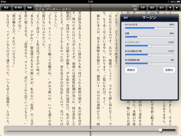Adjust the 本文列追加行数 slider
This screenshot has width=181, height=136.
pyautogui.click(x=150, y=63)
